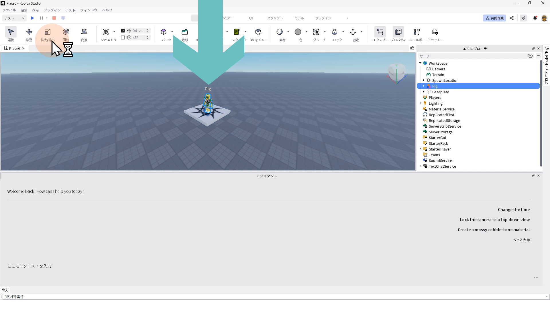Screen dimensions: 550x309
Task: Collapse the Workspace tree node
Action: [420, 63]
